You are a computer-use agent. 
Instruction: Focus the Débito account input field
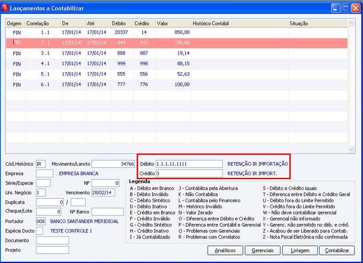coord(189,164)
